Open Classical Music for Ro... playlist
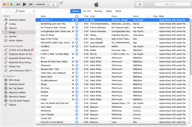192x127 pixels. coord(19,54)
